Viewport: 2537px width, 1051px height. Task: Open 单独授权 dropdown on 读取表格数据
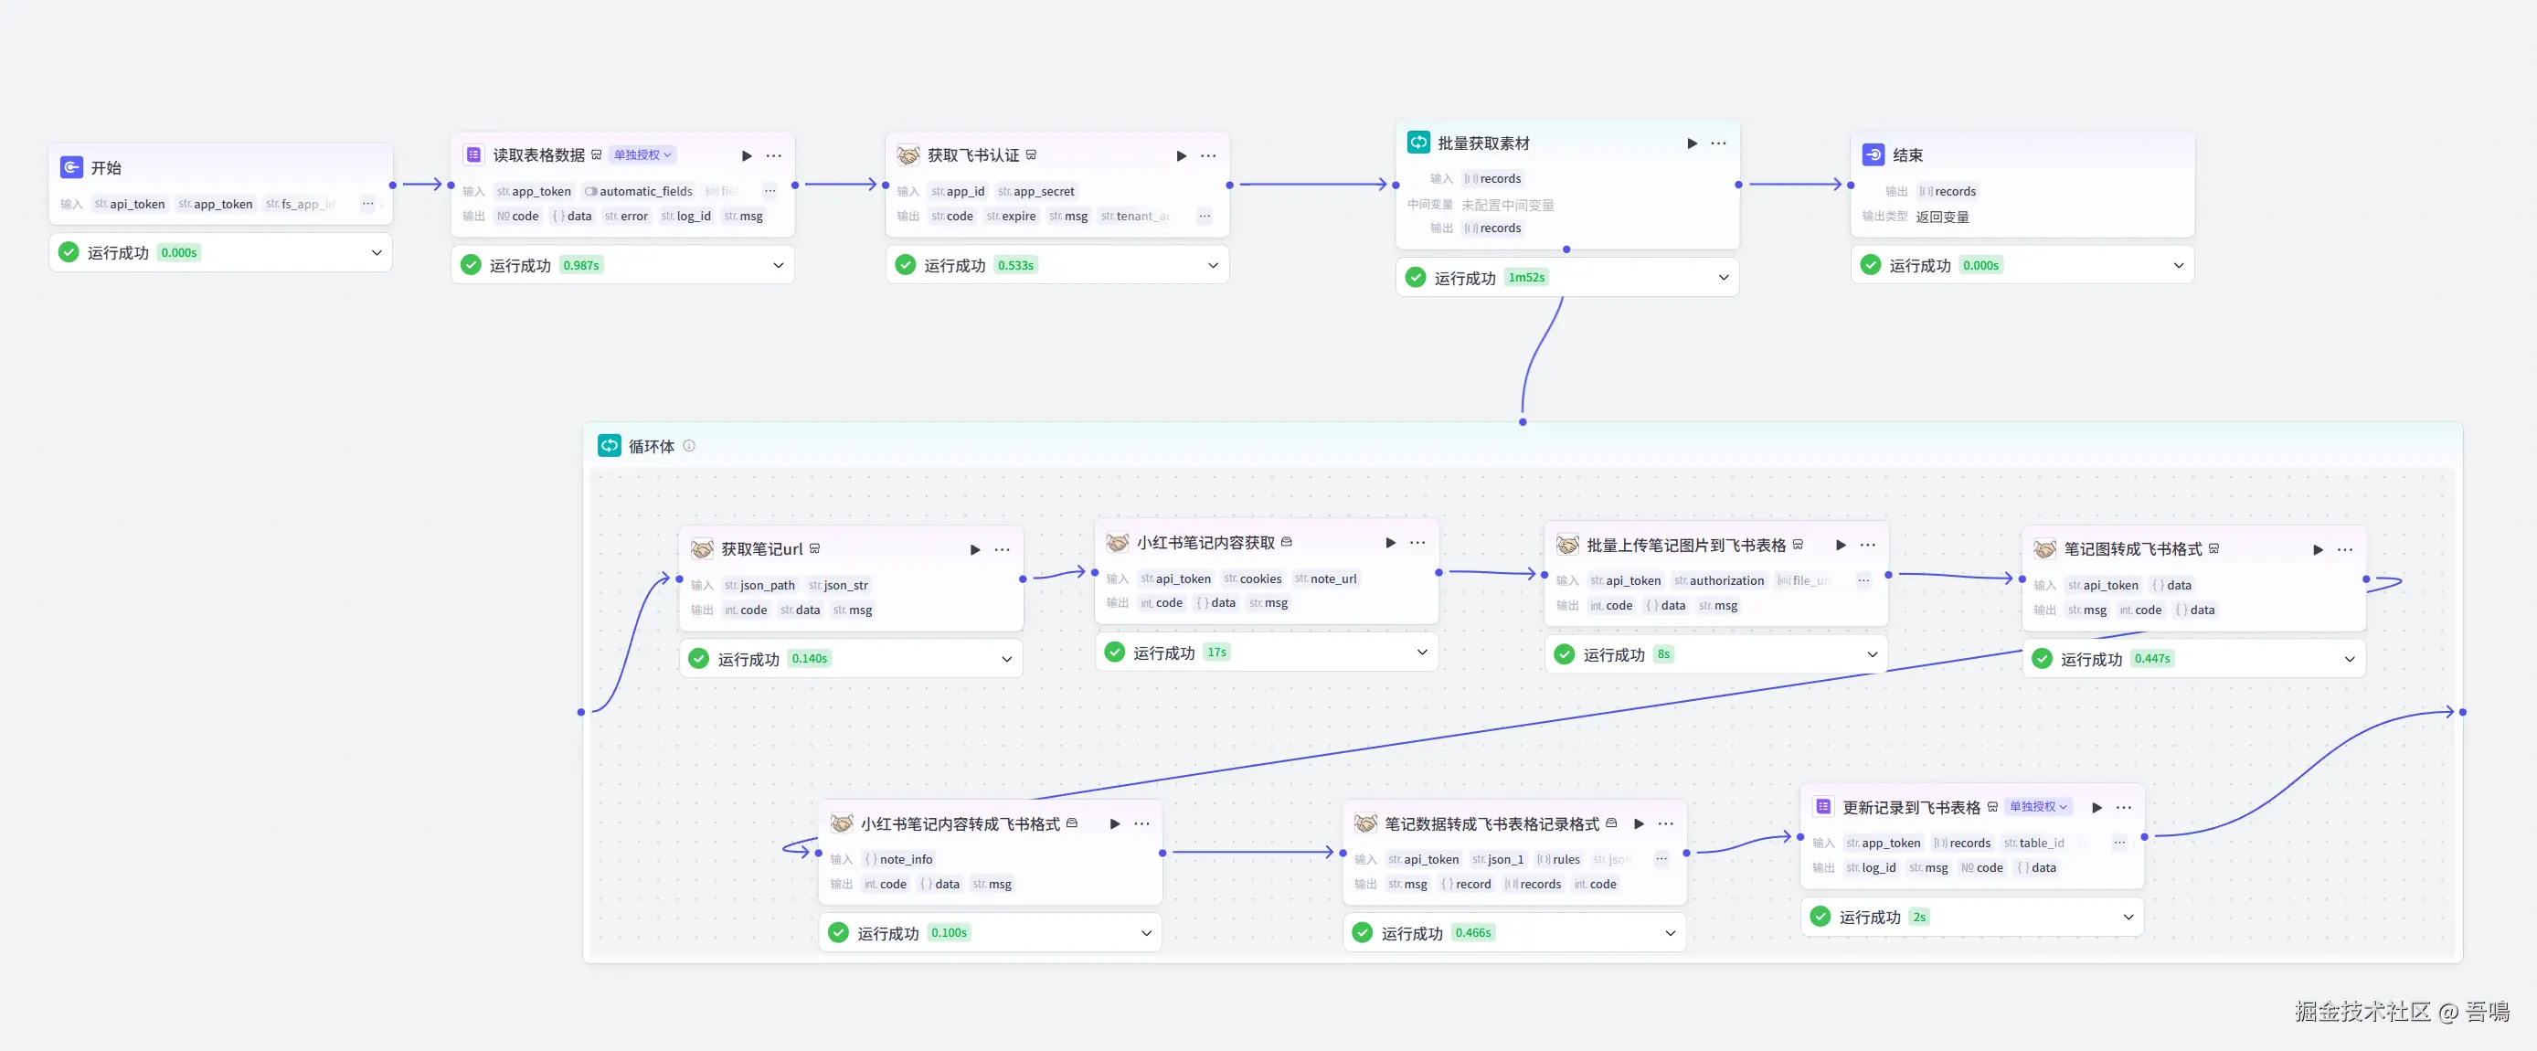point(642,154)
